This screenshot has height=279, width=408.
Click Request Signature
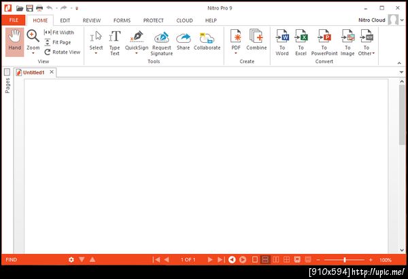coord(162,43)
